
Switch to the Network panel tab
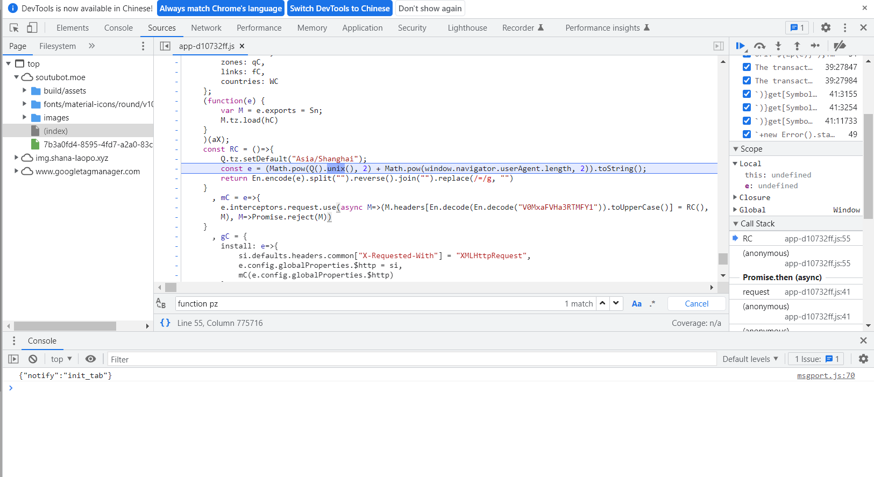pyautogui.click(x=206, y=28)
